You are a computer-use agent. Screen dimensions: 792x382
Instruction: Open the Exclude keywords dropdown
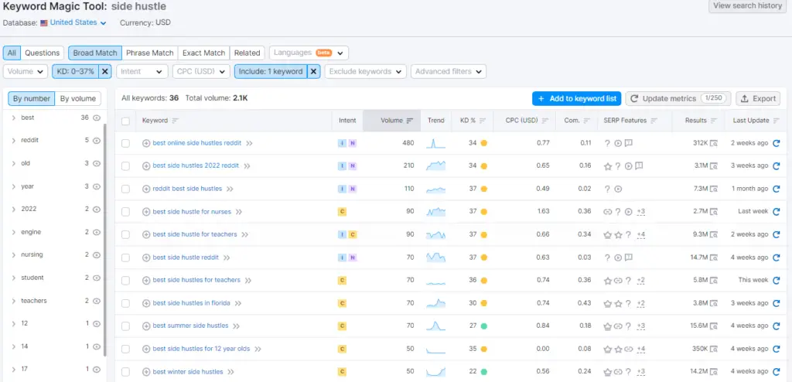pos(365,71)
